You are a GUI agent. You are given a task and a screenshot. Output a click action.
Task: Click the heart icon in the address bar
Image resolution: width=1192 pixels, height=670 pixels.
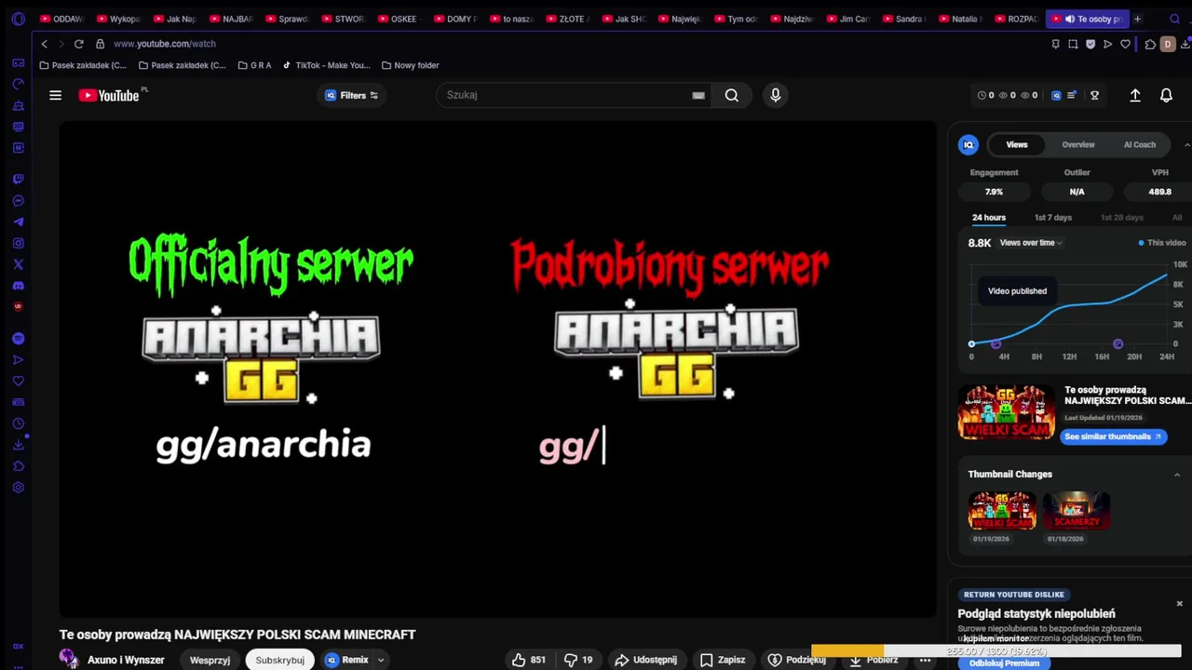1125,44
